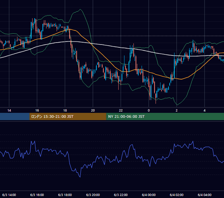Click the 2 hour label on upper axis
Image resolution: width=224 pixels, height=198 pixels.
pos(177,111)
